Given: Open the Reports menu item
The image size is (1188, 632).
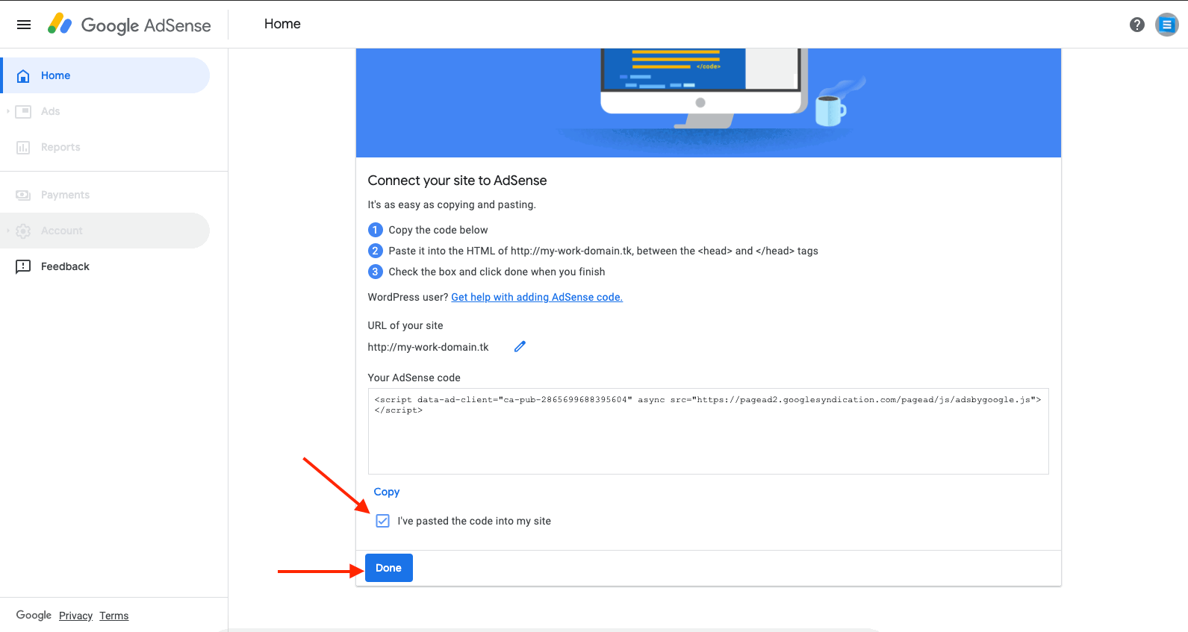Looking at the screenshot, I should 106,147.
